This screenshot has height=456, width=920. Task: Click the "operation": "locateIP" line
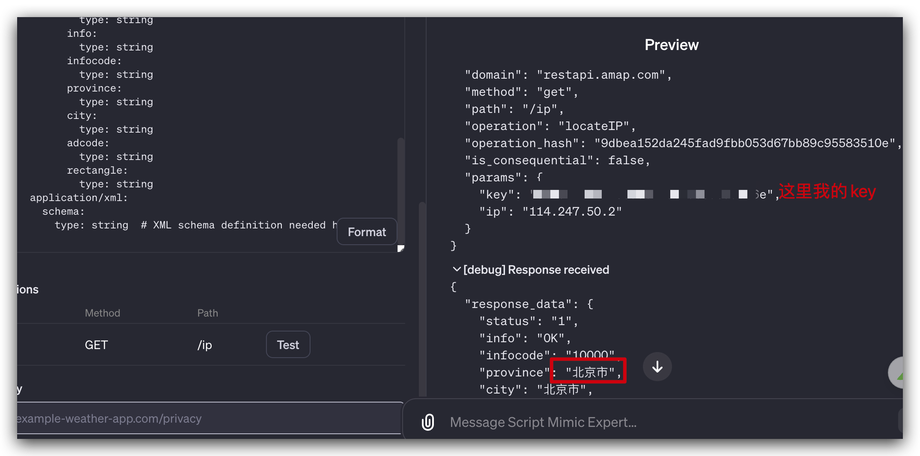[x=550, y=126]
